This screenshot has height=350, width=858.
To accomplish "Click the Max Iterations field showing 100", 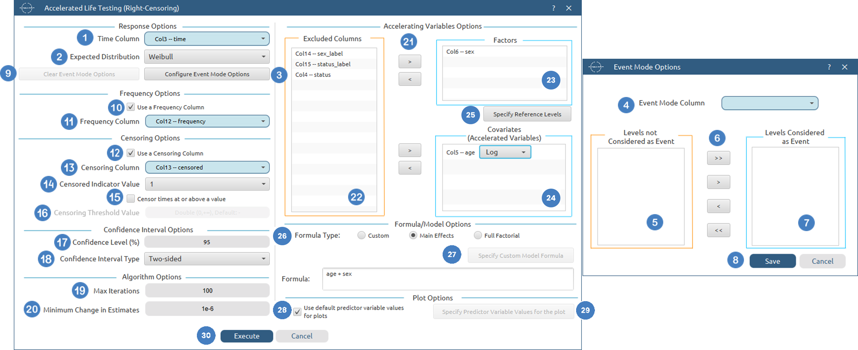I will point(208,291).
